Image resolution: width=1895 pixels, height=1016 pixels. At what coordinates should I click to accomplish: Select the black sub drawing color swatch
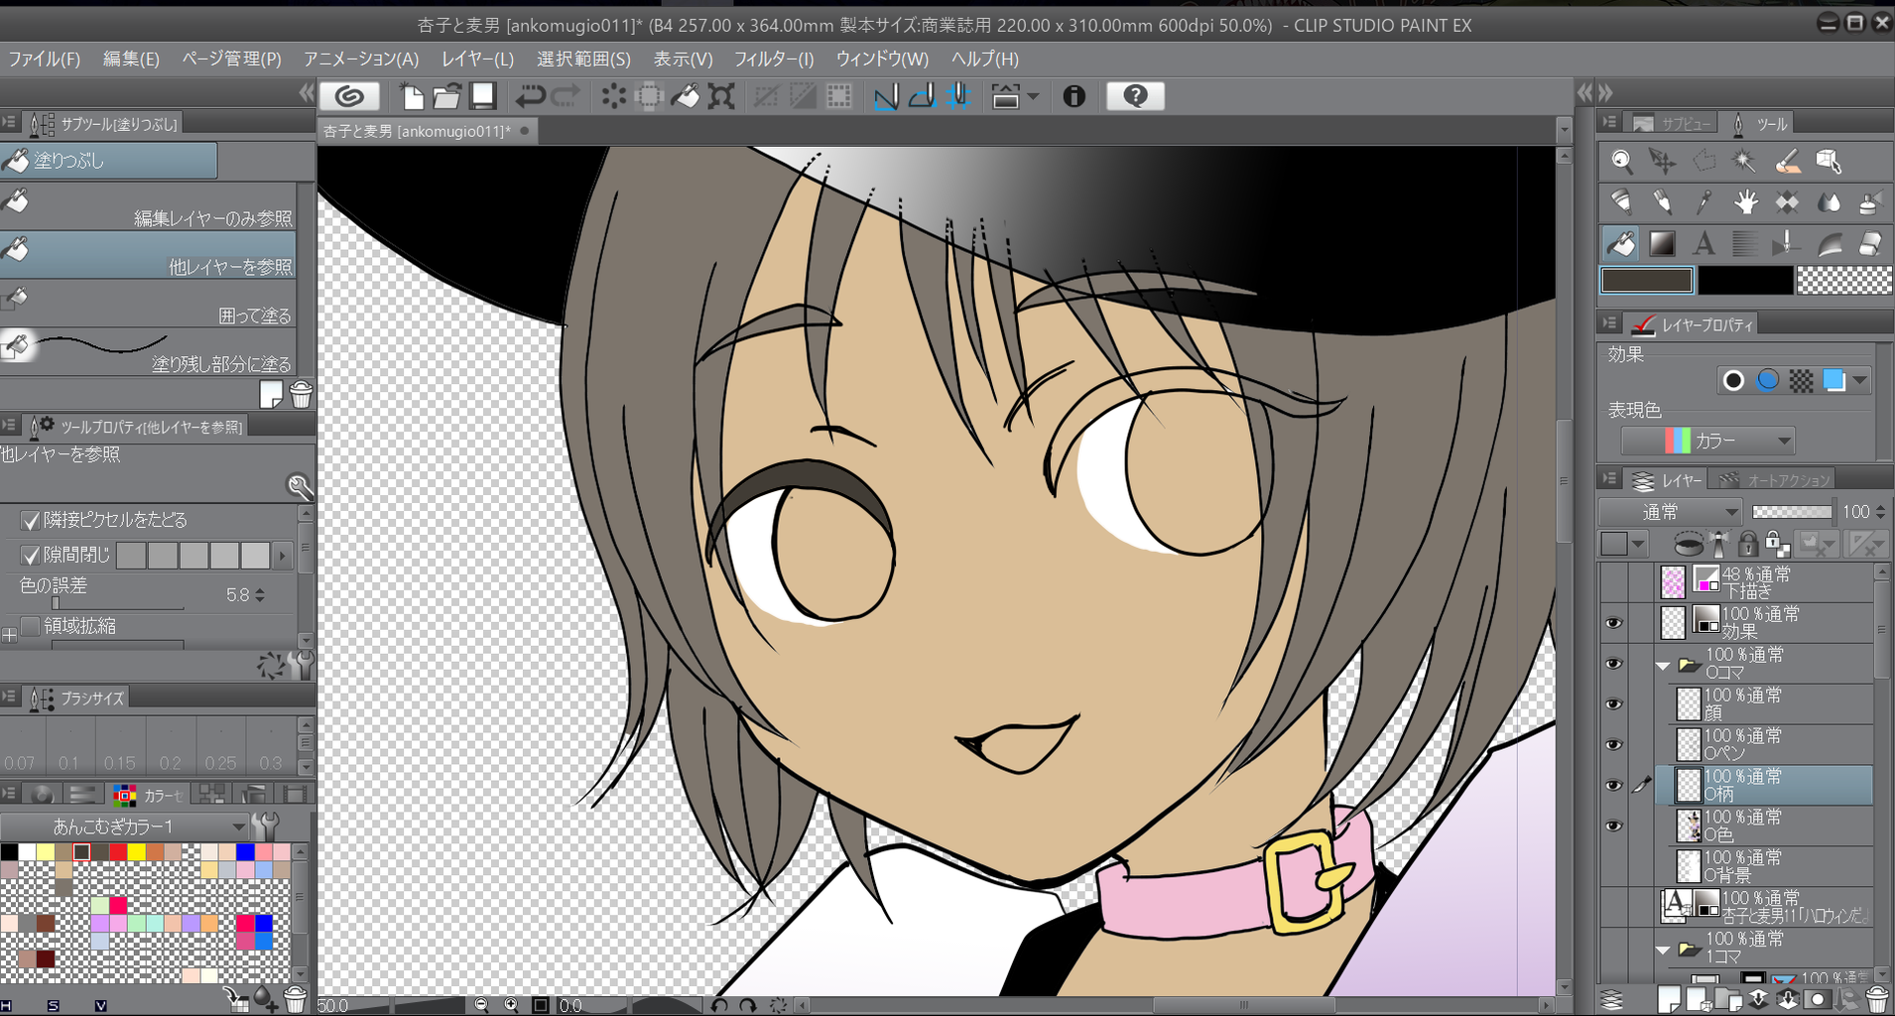(1745, 281)
